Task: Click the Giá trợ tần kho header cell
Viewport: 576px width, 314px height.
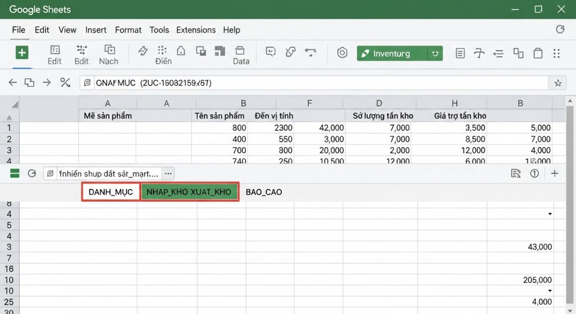Action: 460,116
